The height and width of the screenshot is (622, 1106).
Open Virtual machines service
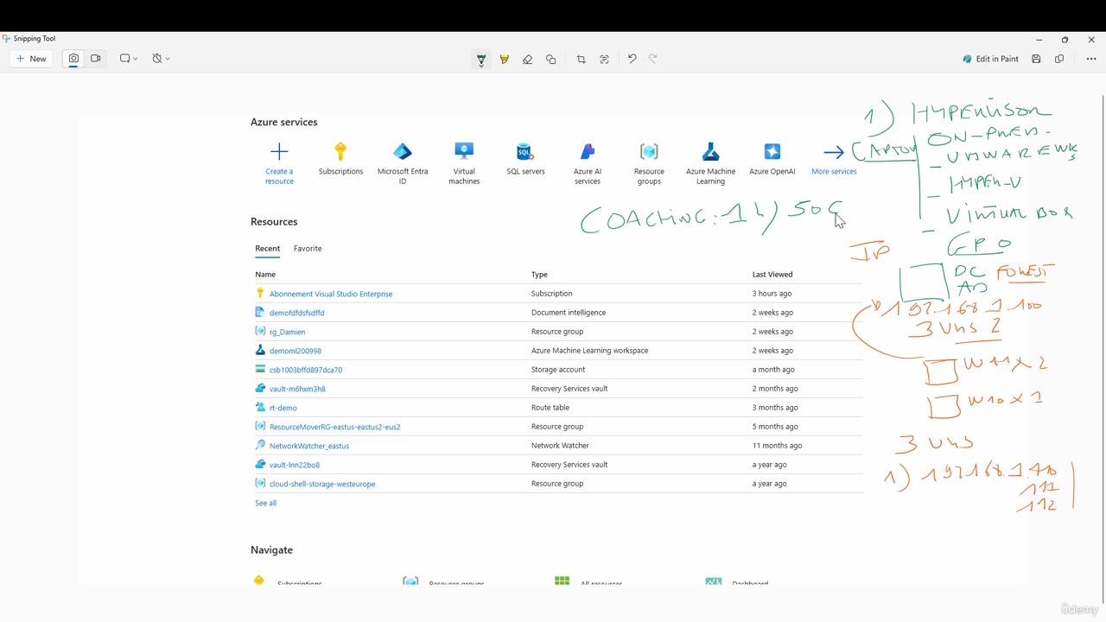pyautogui.click(x=464, y=162)
